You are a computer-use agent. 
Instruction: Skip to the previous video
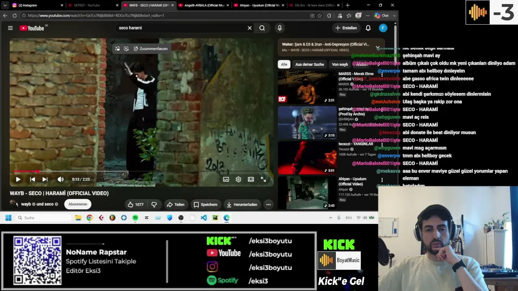[32, 179]
